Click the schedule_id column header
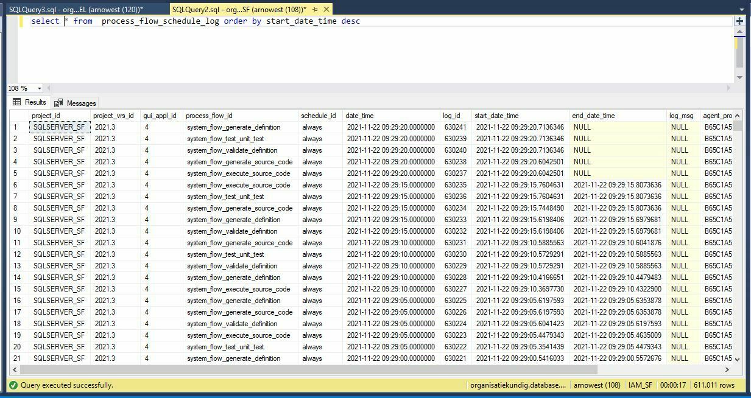The height and width of the screenshot is (398, 751). click(320, 116)
